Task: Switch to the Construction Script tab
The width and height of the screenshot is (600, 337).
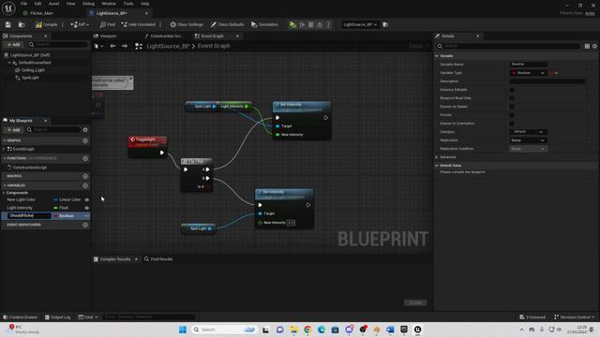Action: [165, 36]
